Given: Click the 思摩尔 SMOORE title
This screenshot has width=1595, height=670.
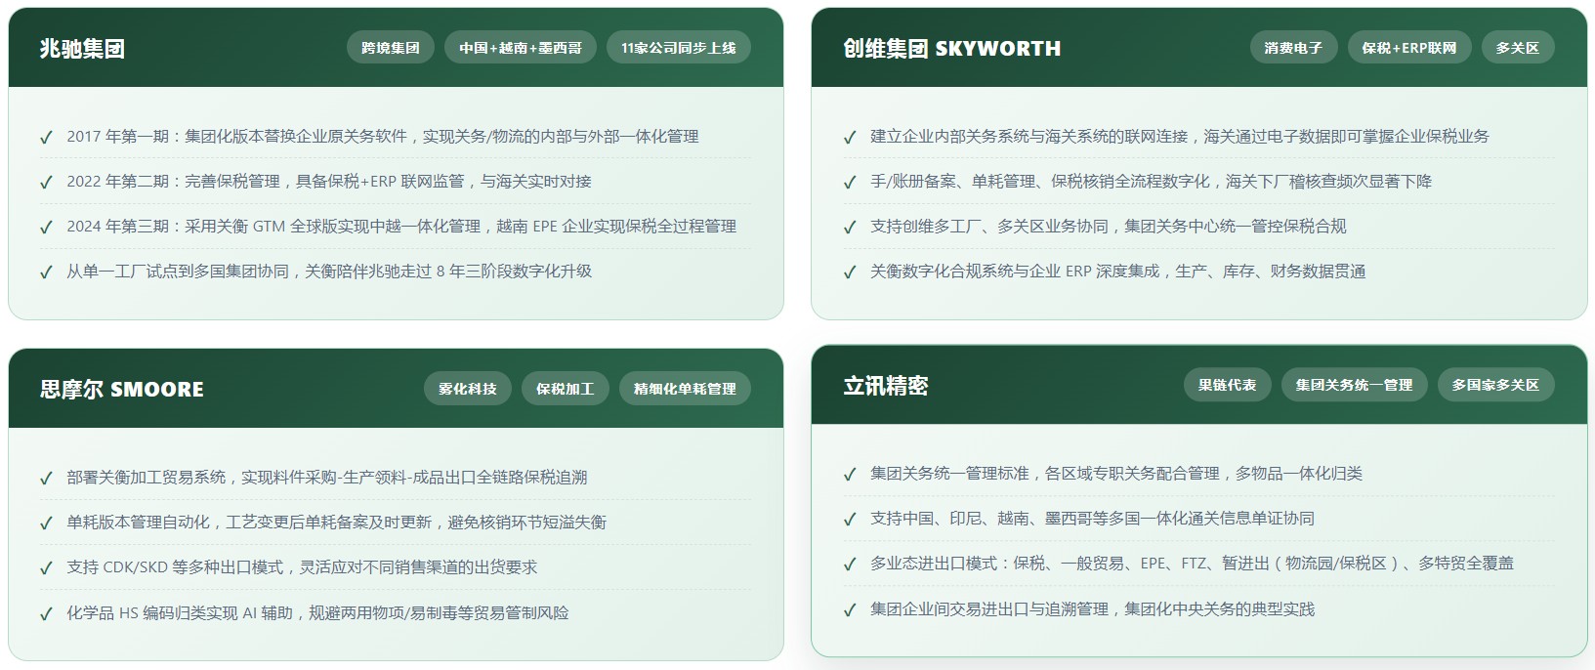Looking at the screenshot, I should pos(122,389).
